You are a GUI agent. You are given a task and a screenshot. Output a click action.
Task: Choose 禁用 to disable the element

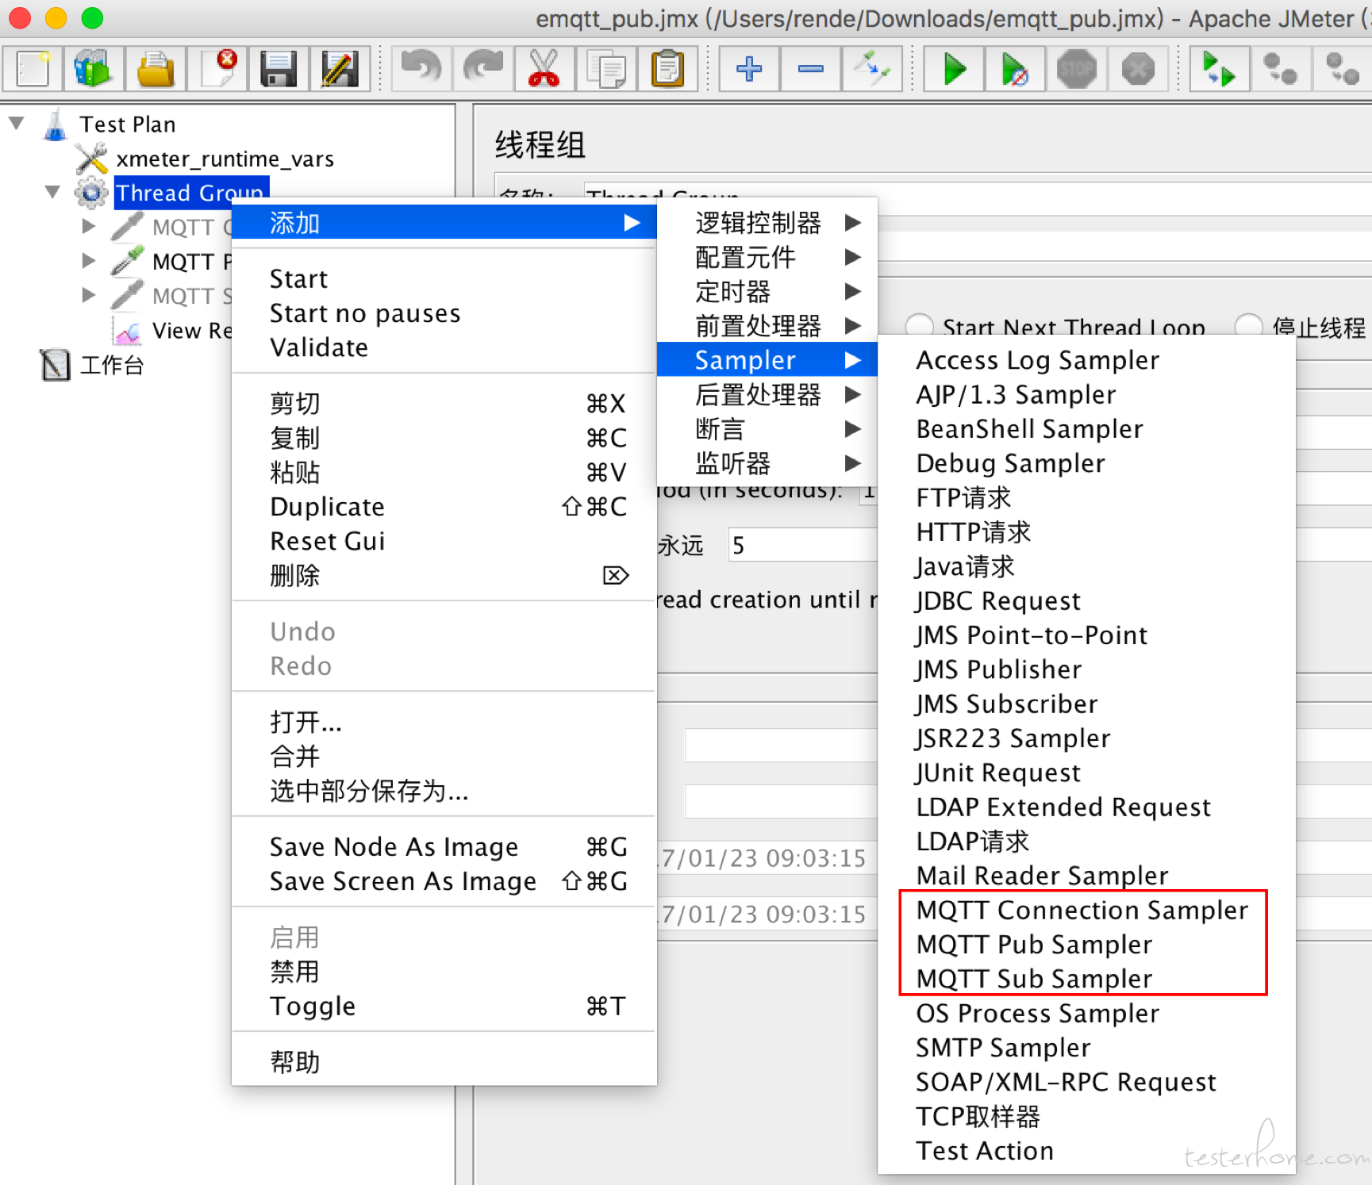point(444,972)
